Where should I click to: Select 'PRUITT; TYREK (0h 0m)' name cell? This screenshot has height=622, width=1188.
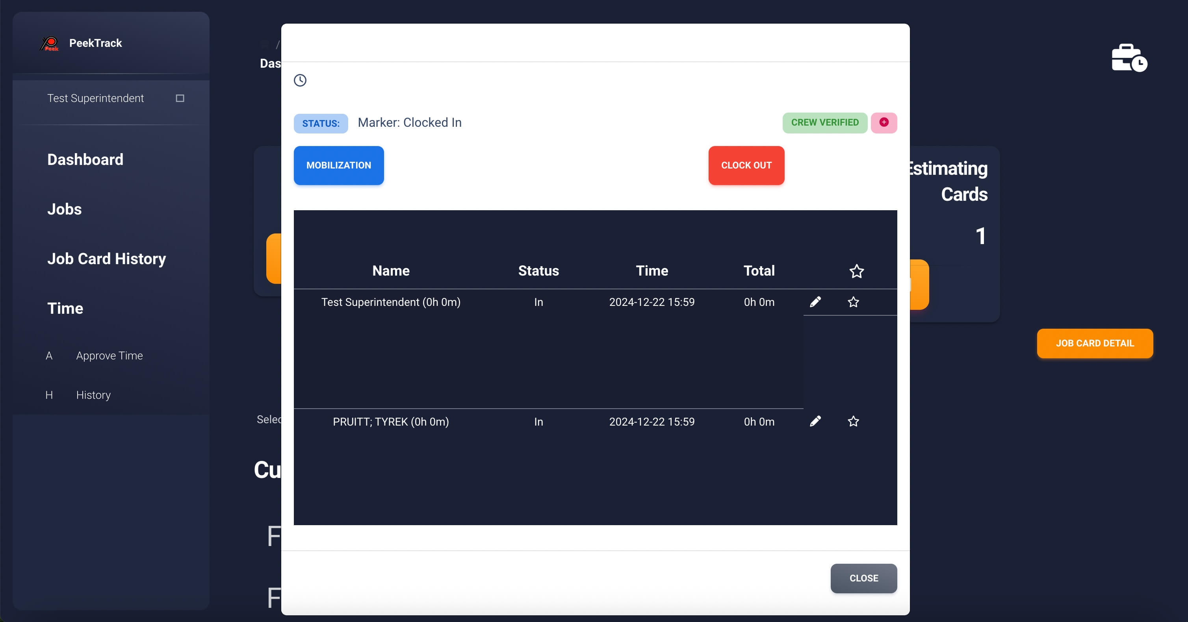pos(391,422)
